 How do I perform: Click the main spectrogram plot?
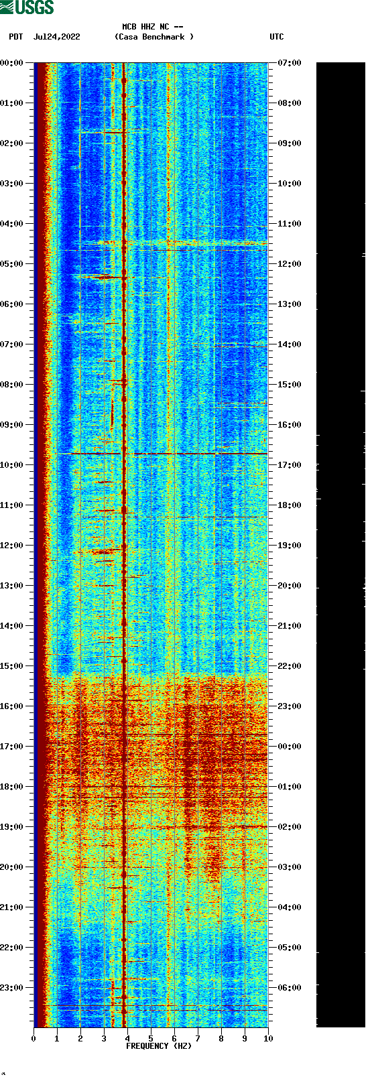(151, 545)
